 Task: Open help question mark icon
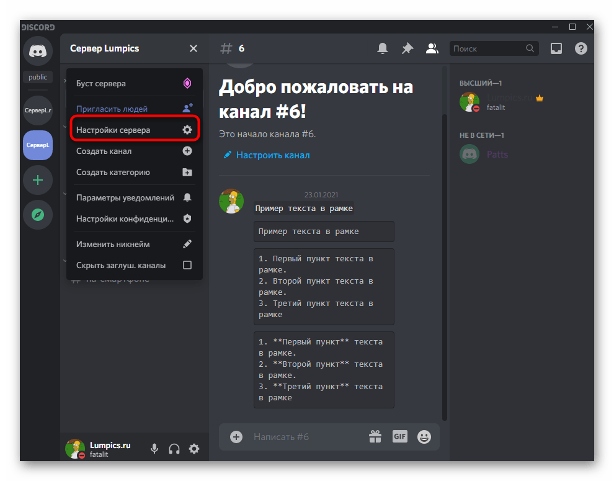581,48
